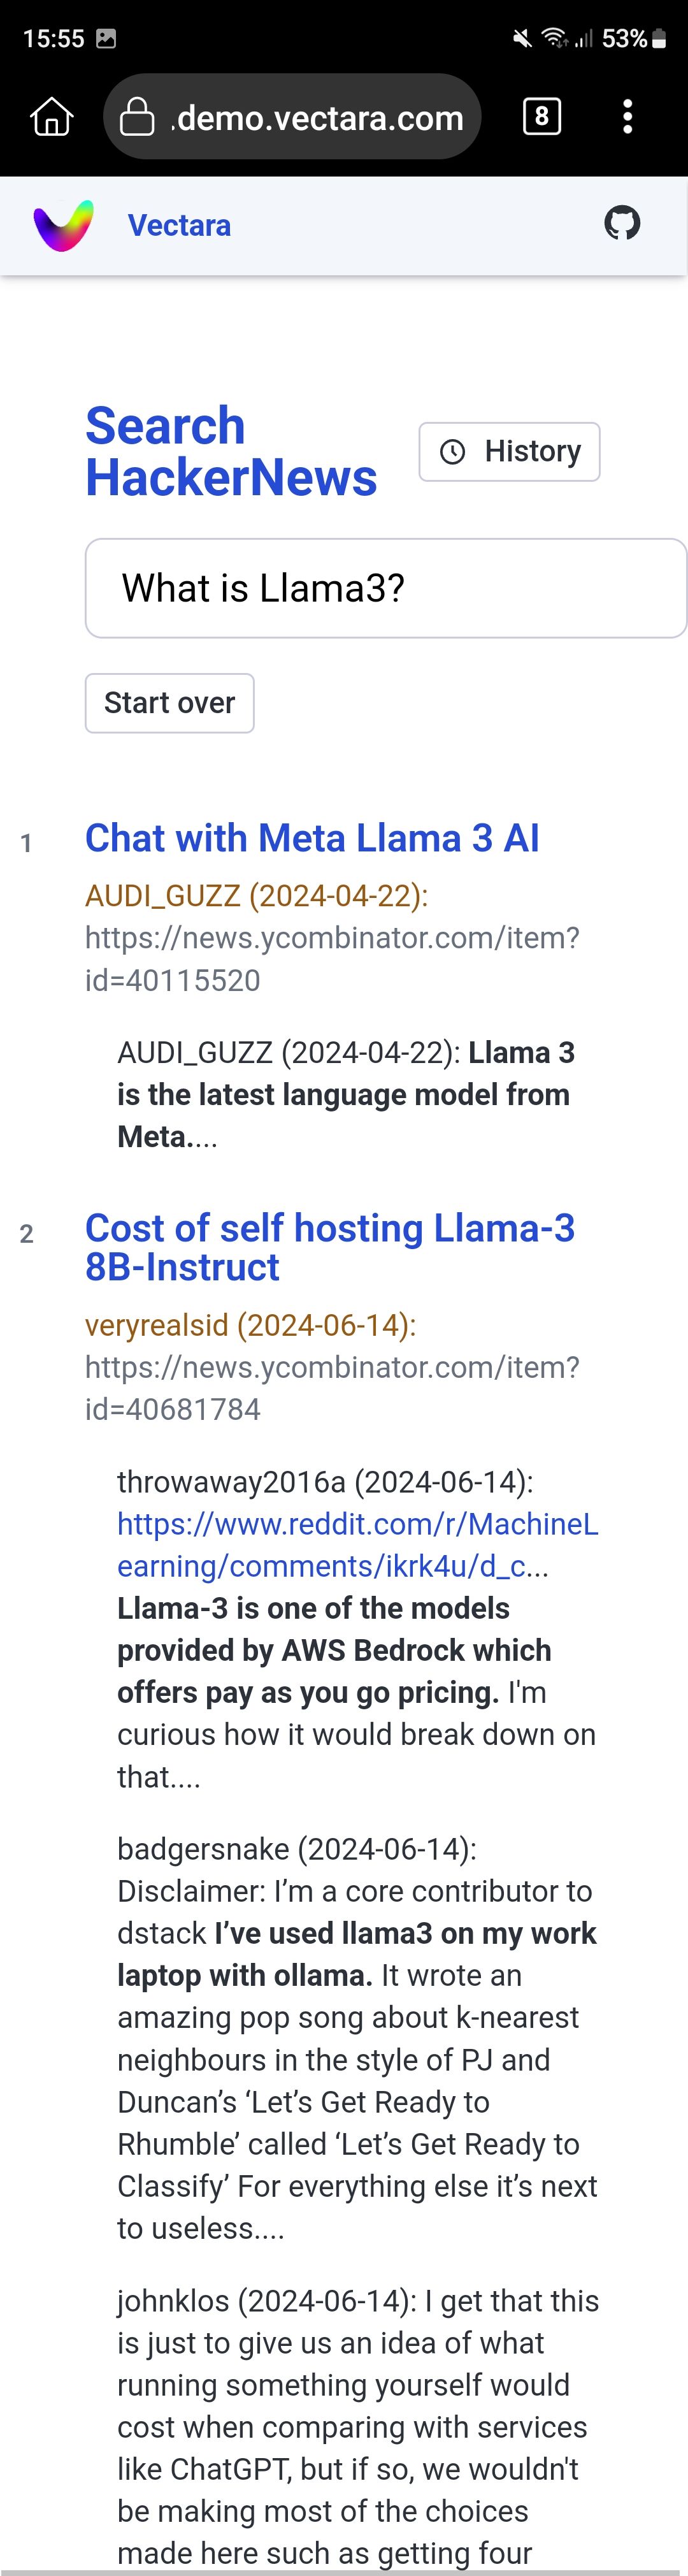Follow the reddit.com MachineLearning comment link
The image size is (688, 2576).
click(x=358, y=1545)
